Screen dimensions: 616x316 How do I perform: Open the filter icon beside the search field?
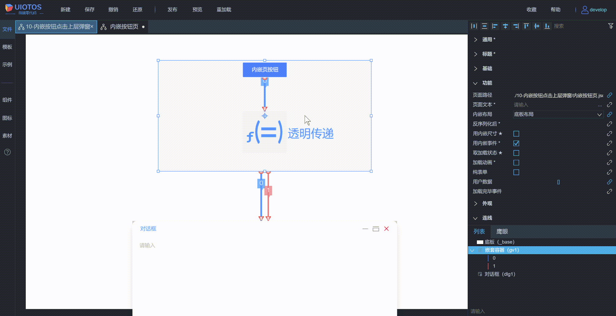tap(611, 26)
